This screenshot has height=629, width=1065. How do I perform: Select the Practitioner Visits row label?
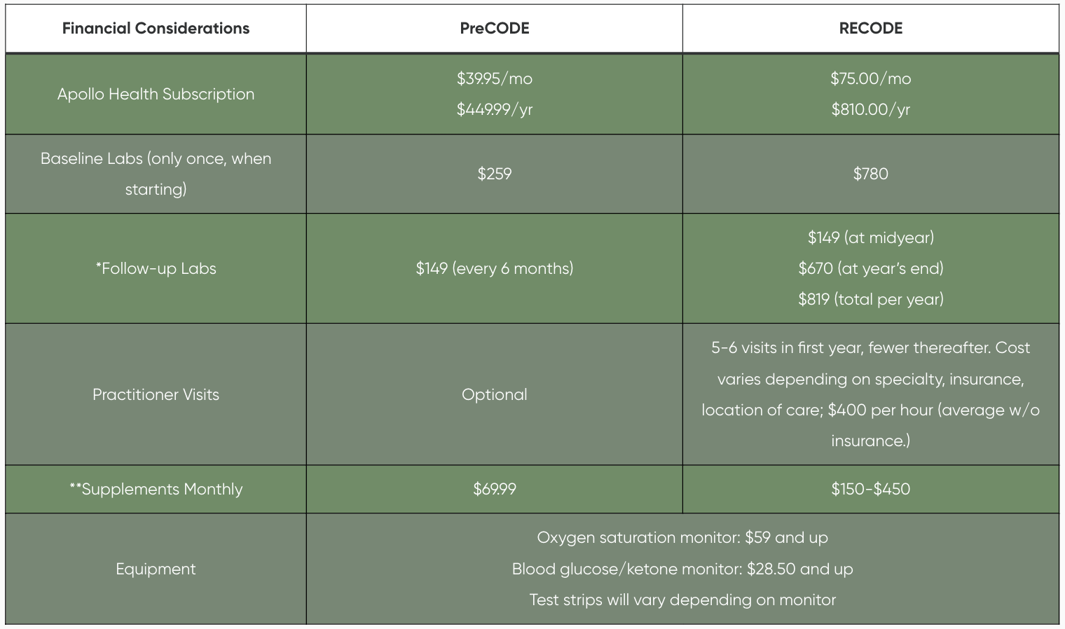[156, 394]
